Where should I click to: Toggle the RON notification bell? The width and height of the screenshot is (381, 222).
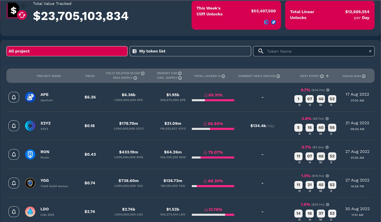pos(14,155)
